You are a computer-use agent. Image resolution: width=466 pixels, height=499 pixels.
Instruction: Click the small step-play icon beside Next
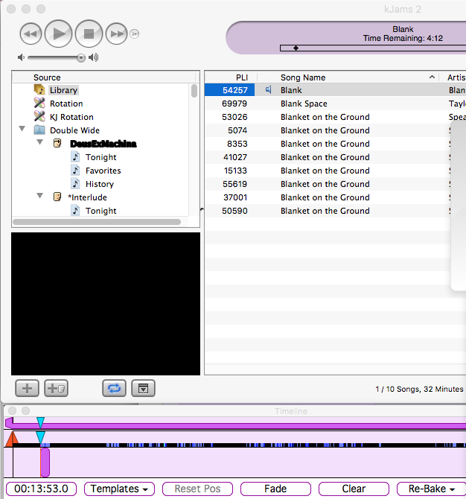135,34
